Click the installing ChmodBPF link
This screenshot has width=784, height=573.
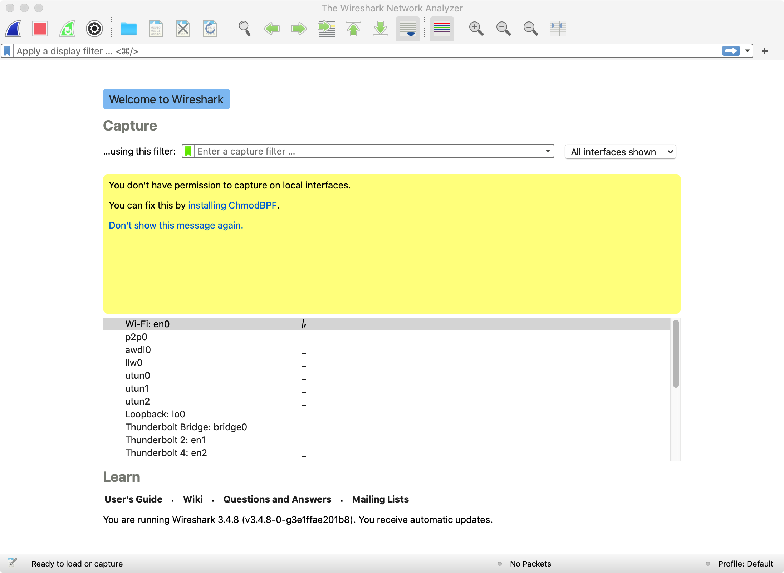pos(232,205)
